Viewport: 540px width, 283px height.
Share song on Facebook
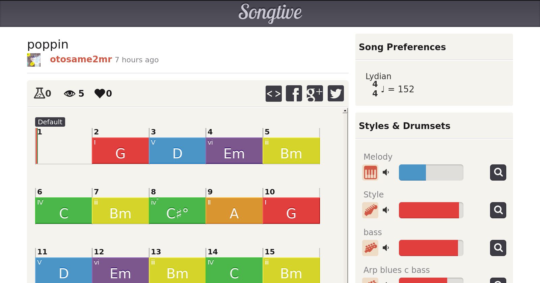tap(294, 93)
